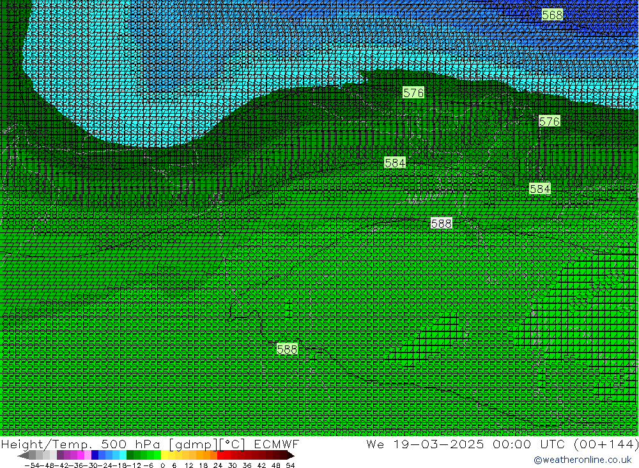Click the 'We 19-03-2025' date text
The width and height of the screenshot is (639, 468).
[x=425, y=444]
